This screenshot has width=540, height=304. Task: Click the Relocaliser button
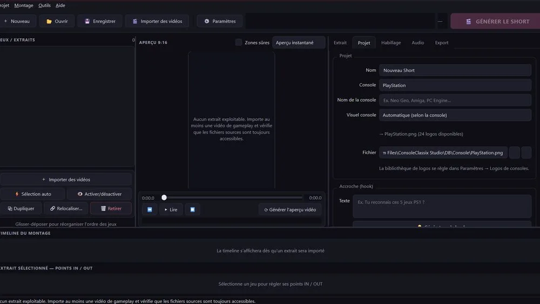point(66,208)
